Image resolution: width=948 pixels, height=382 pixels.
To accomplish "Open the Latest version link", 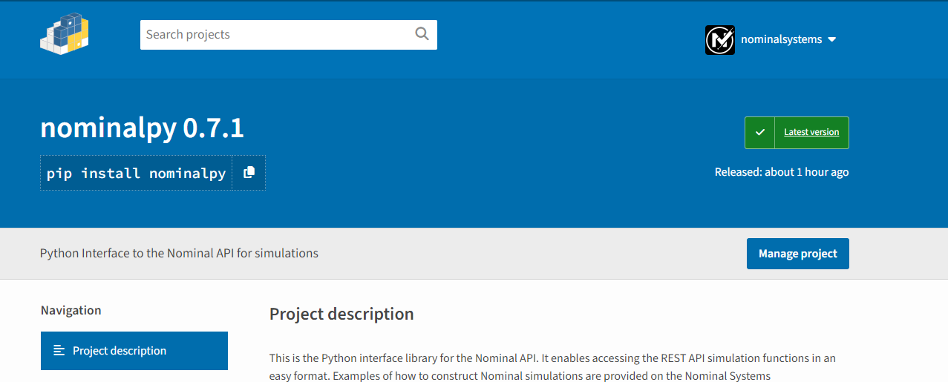I will (x=811, y=133).
